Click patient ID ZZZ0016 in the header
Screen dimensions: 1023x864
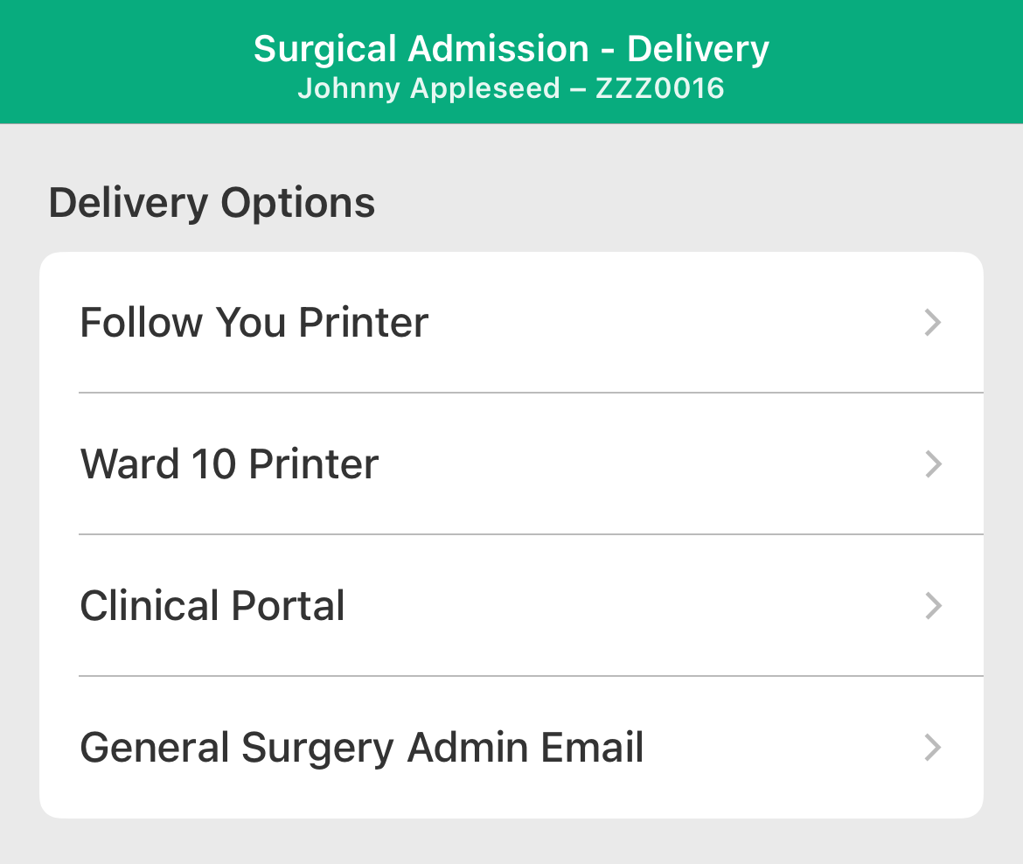click(x=660, y=88)
